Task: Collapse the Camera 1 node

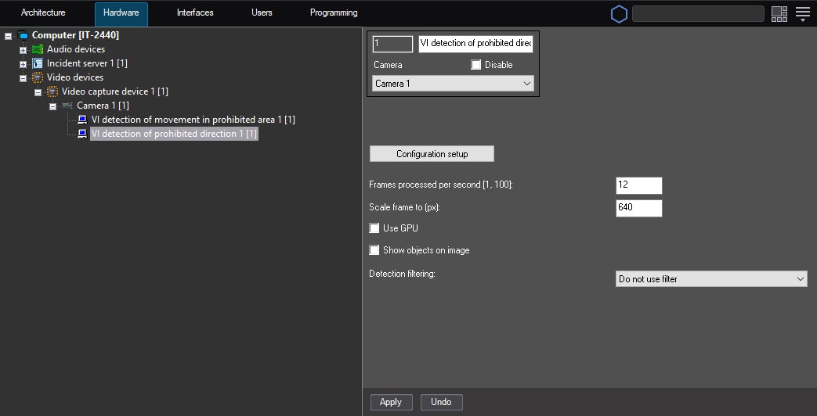Action: [52, 106]
